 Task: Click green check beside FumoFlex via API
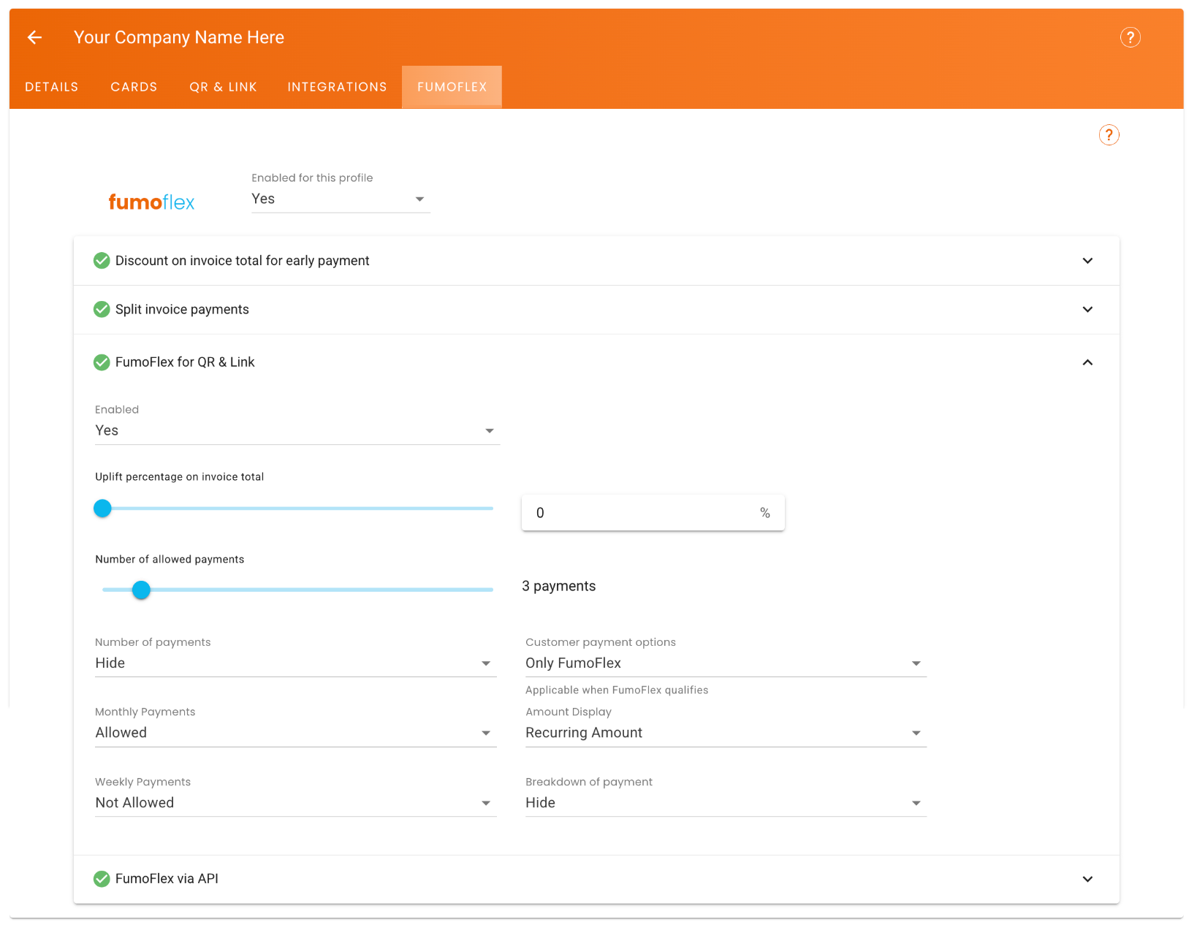pos(102,879)
